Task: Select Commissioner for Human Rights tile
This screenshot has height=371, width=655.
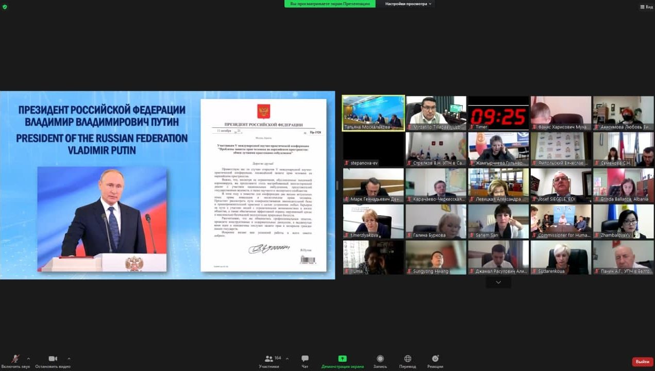Action: pos(561,221)
